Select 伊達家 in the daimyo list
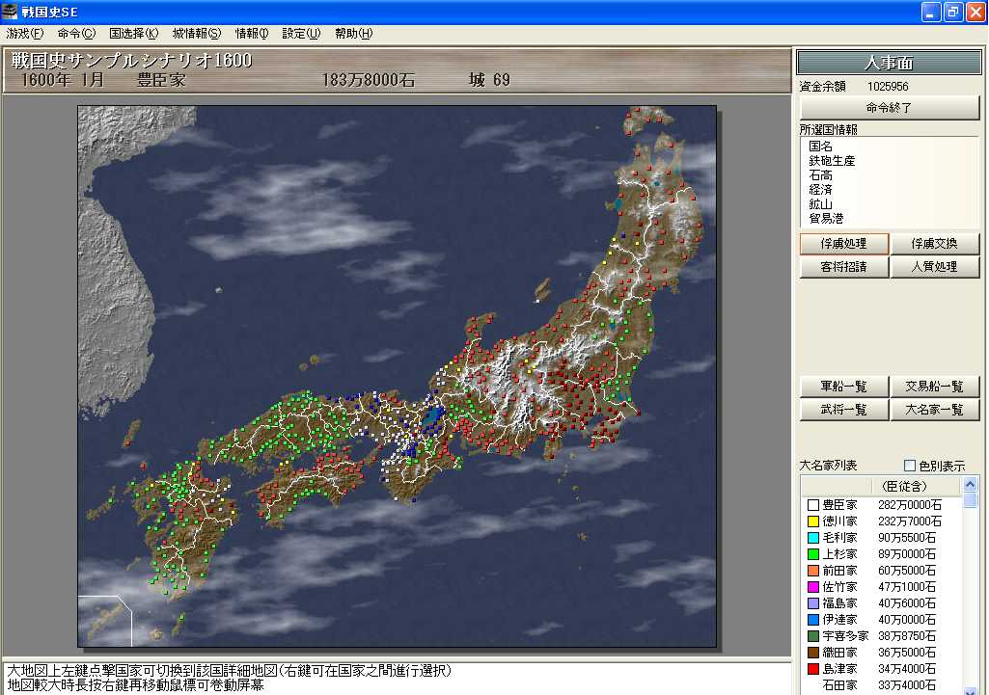 click(x=840, y=620)
